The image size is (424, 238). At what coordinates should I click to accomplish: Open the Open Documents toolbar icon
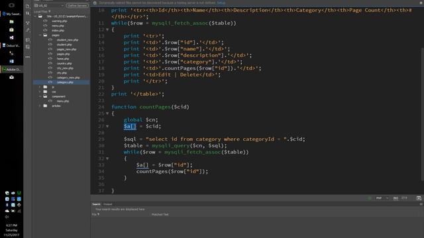pyautogui.click(x=28, y=6)
